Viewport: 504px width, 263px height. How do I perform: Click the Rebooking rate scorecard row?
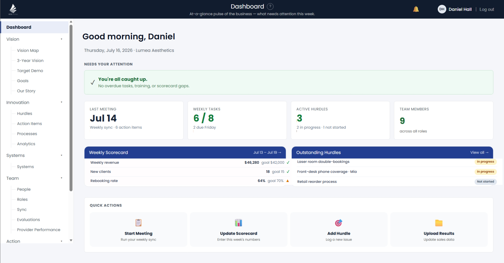tap(190, 181)
